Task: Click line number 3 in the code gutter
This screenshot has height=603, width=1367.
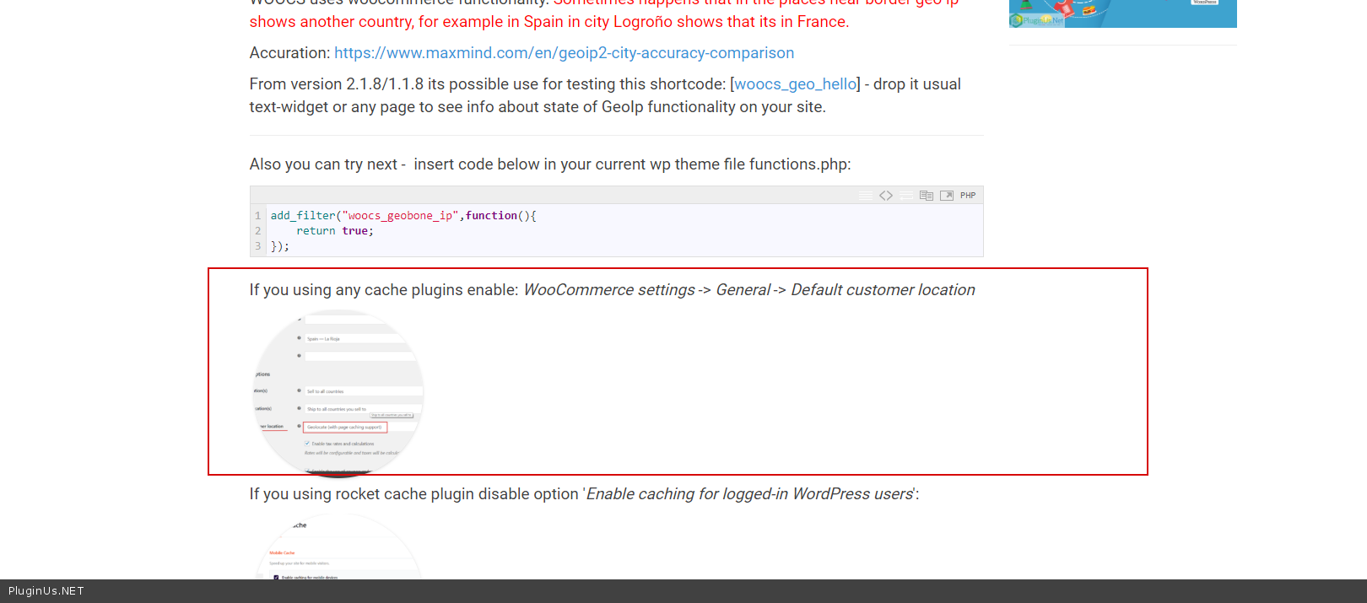Action: pyautogui.click(x=258, y=246)
